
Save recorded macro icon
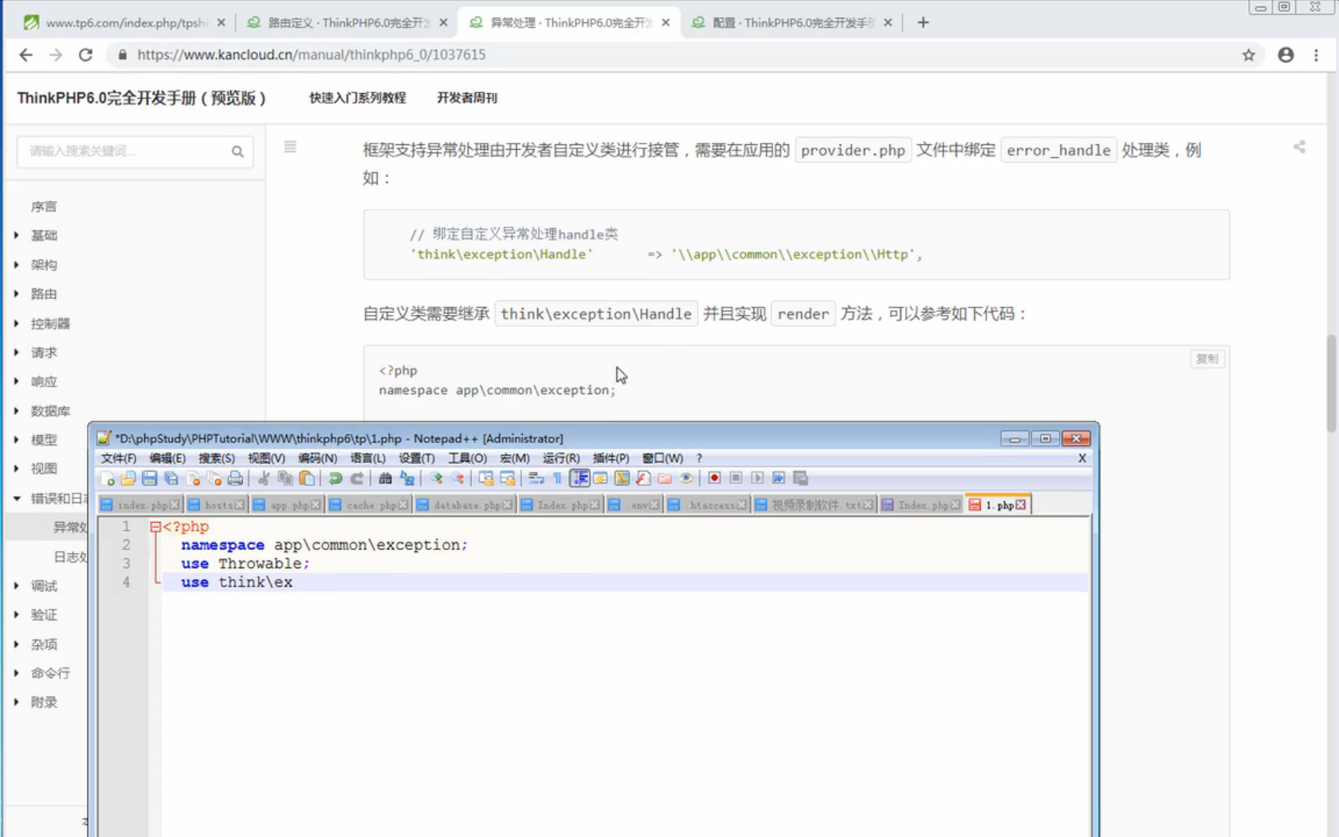click(801, 478)
